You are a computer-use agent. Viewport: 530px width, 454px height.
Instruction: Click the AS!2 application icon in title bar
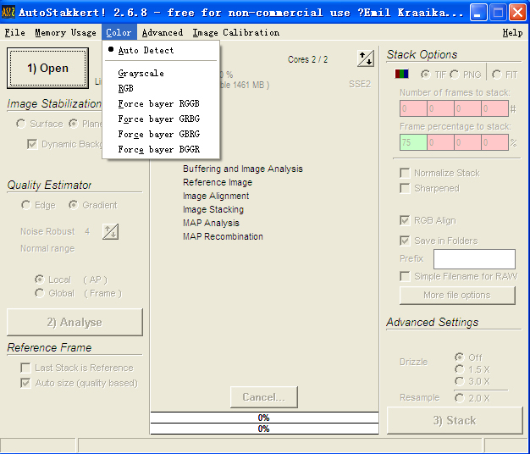point(8,13)
